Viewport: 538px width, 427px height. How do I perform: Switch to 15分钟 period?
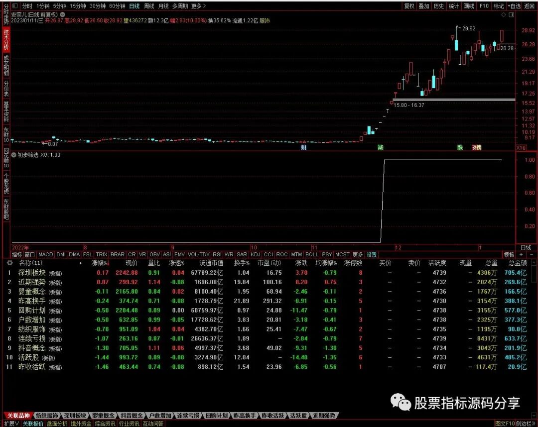[78, 6]
